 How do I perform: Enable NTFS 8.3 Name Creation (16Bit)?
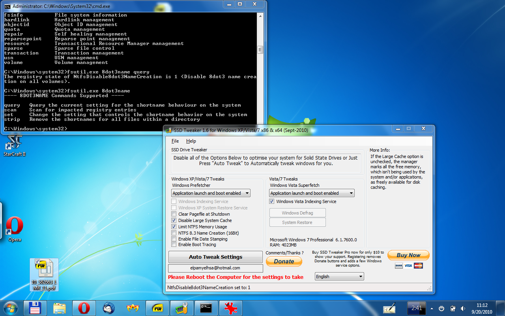[173, 233]
